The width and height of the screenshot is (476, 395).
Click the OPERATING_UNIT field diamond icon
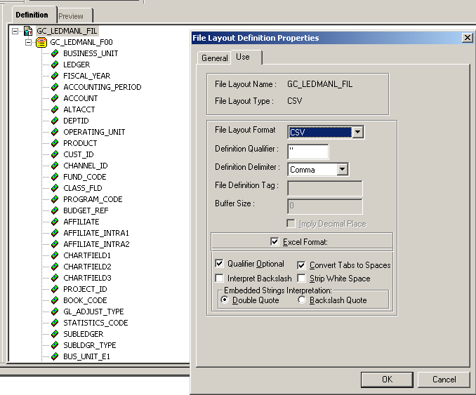click(x=55, y=132)
